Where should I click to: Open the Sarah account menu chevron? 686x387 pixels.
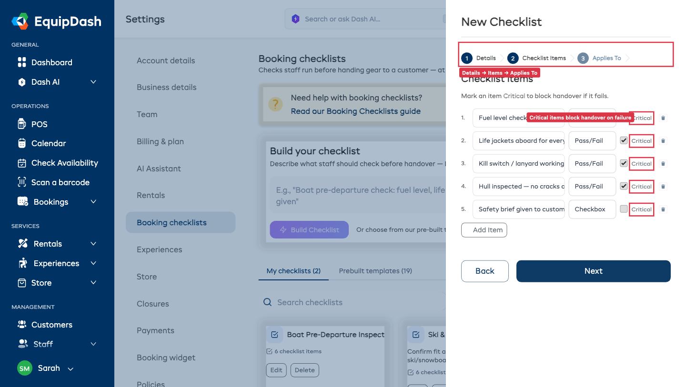(x=71, y=369)
